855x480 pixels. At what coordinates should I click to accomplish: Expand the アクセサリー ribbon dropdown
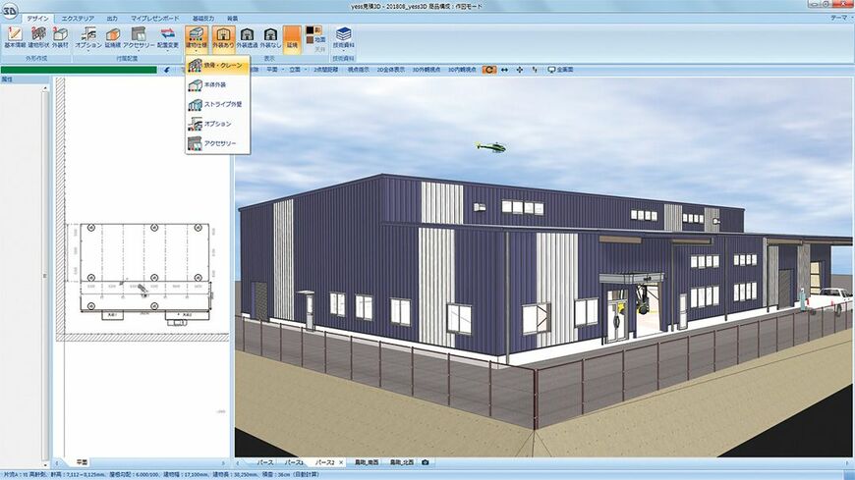tap(139, 37)
